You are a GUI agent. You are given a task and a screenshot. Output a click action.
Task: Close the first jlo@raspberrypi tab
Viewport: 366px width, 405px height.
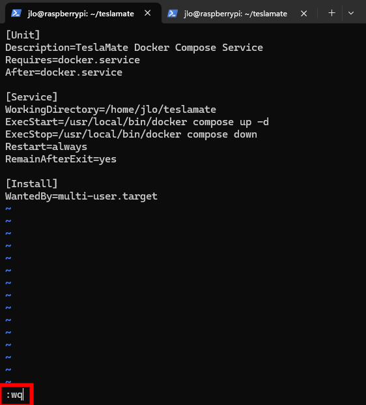click(148, 13)
